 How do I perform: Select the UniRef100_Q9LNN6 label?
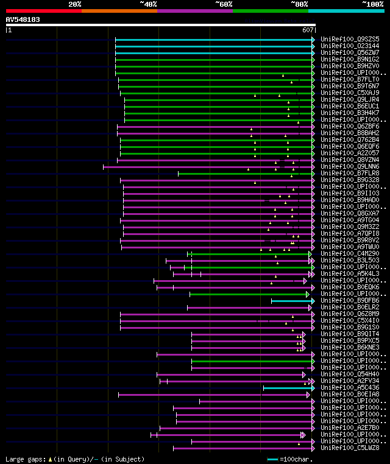[350, 166]
